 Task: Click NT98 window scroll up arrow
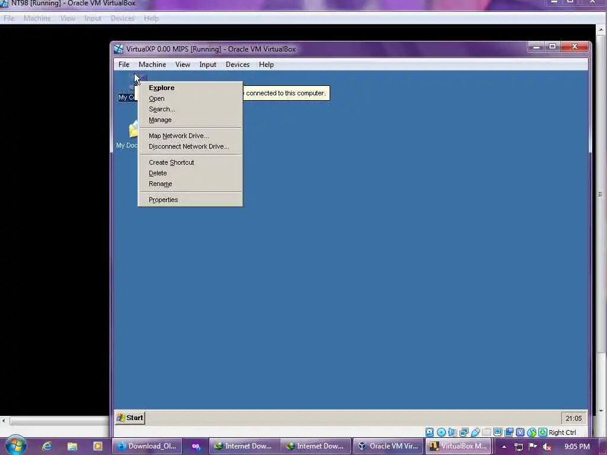(601, 30)
